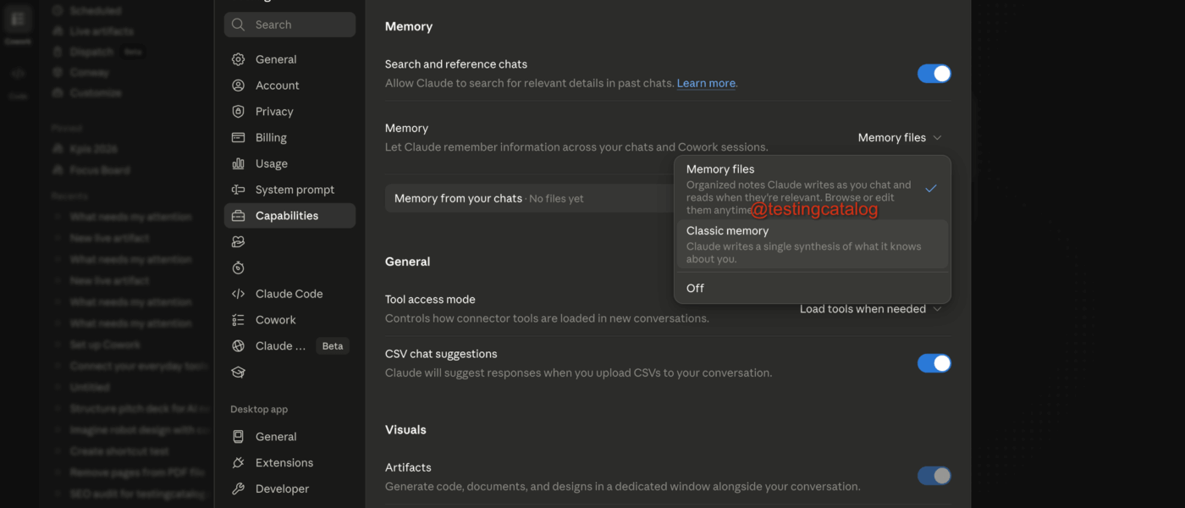Screen dimensions: 1185x508
Task: Open recent chat "Set up Cowork"
Action: point(105,345)
